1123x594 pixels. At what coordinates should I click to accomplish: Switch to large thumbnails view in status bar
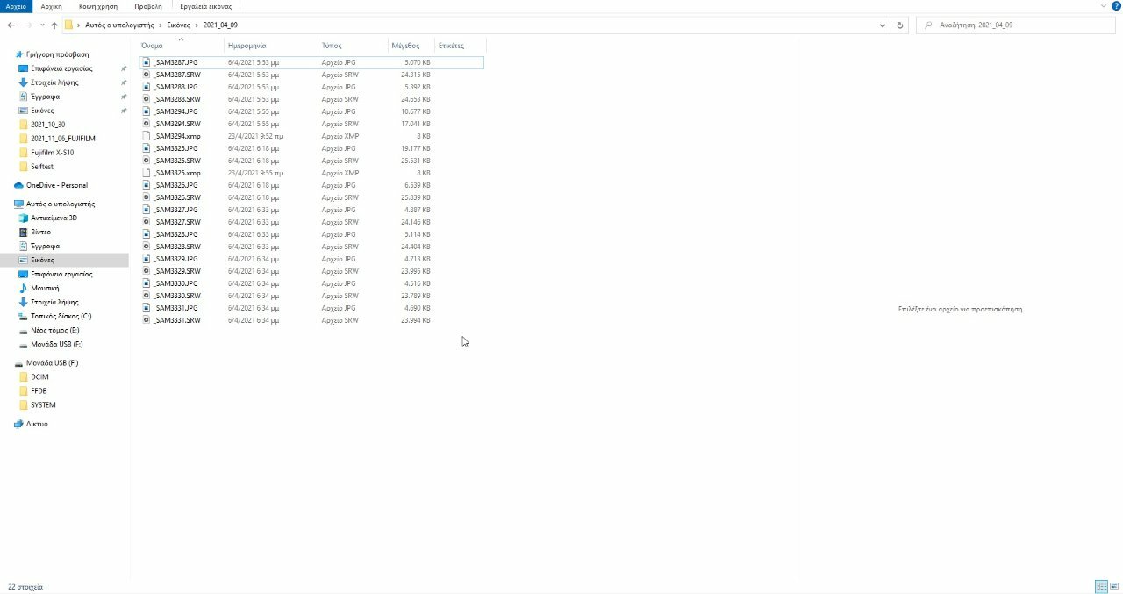1114,586
